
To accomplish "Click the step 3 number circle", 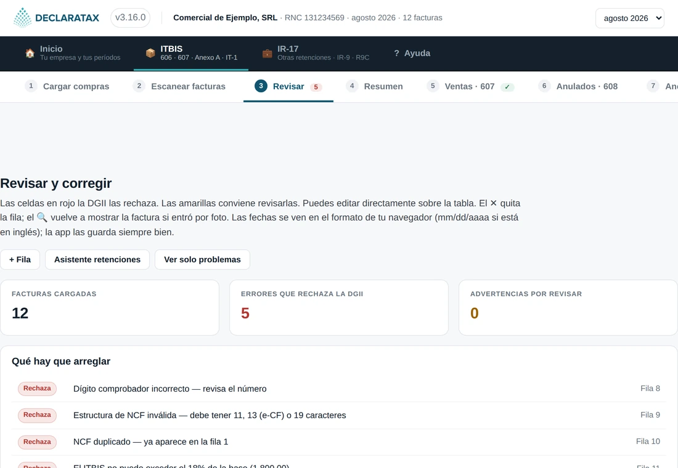I will [261, 86].
